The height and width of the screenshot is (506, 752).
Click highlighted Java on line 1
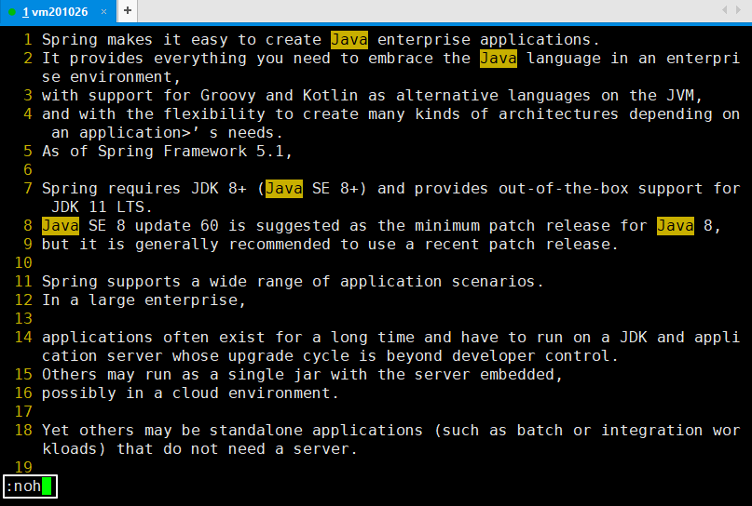pos(349,40)
